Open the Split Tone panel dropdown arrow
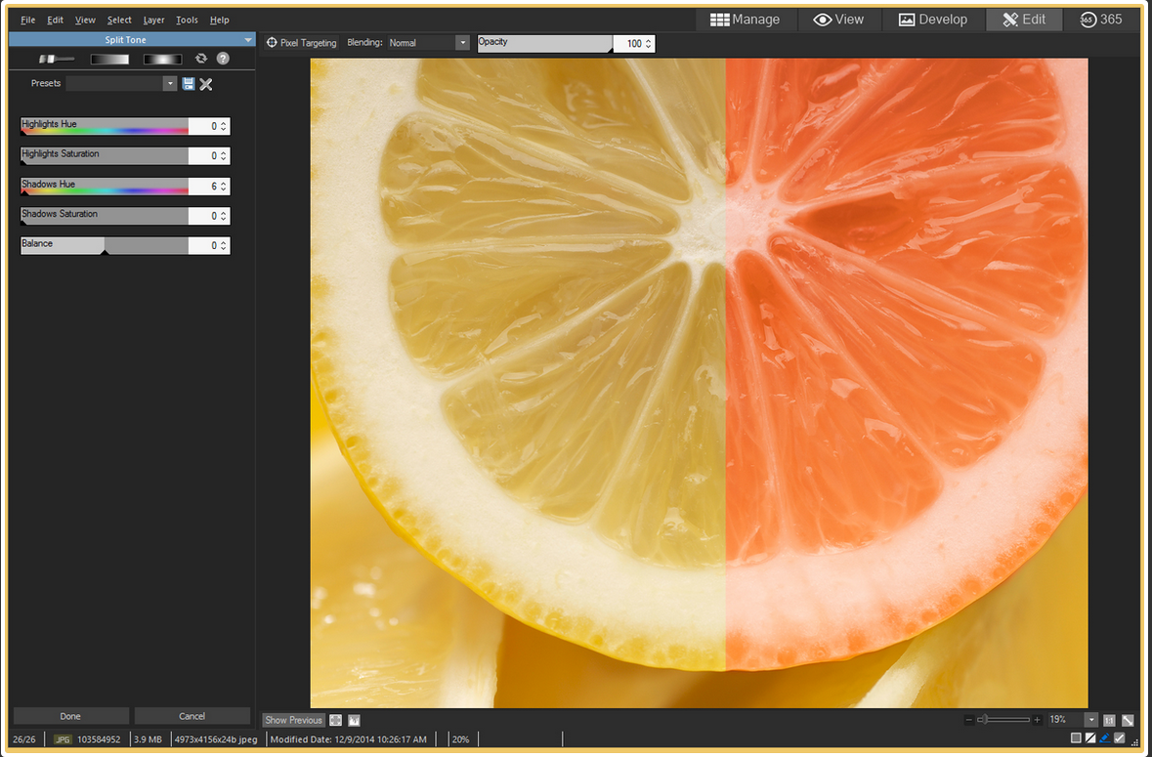 (247, 40)
